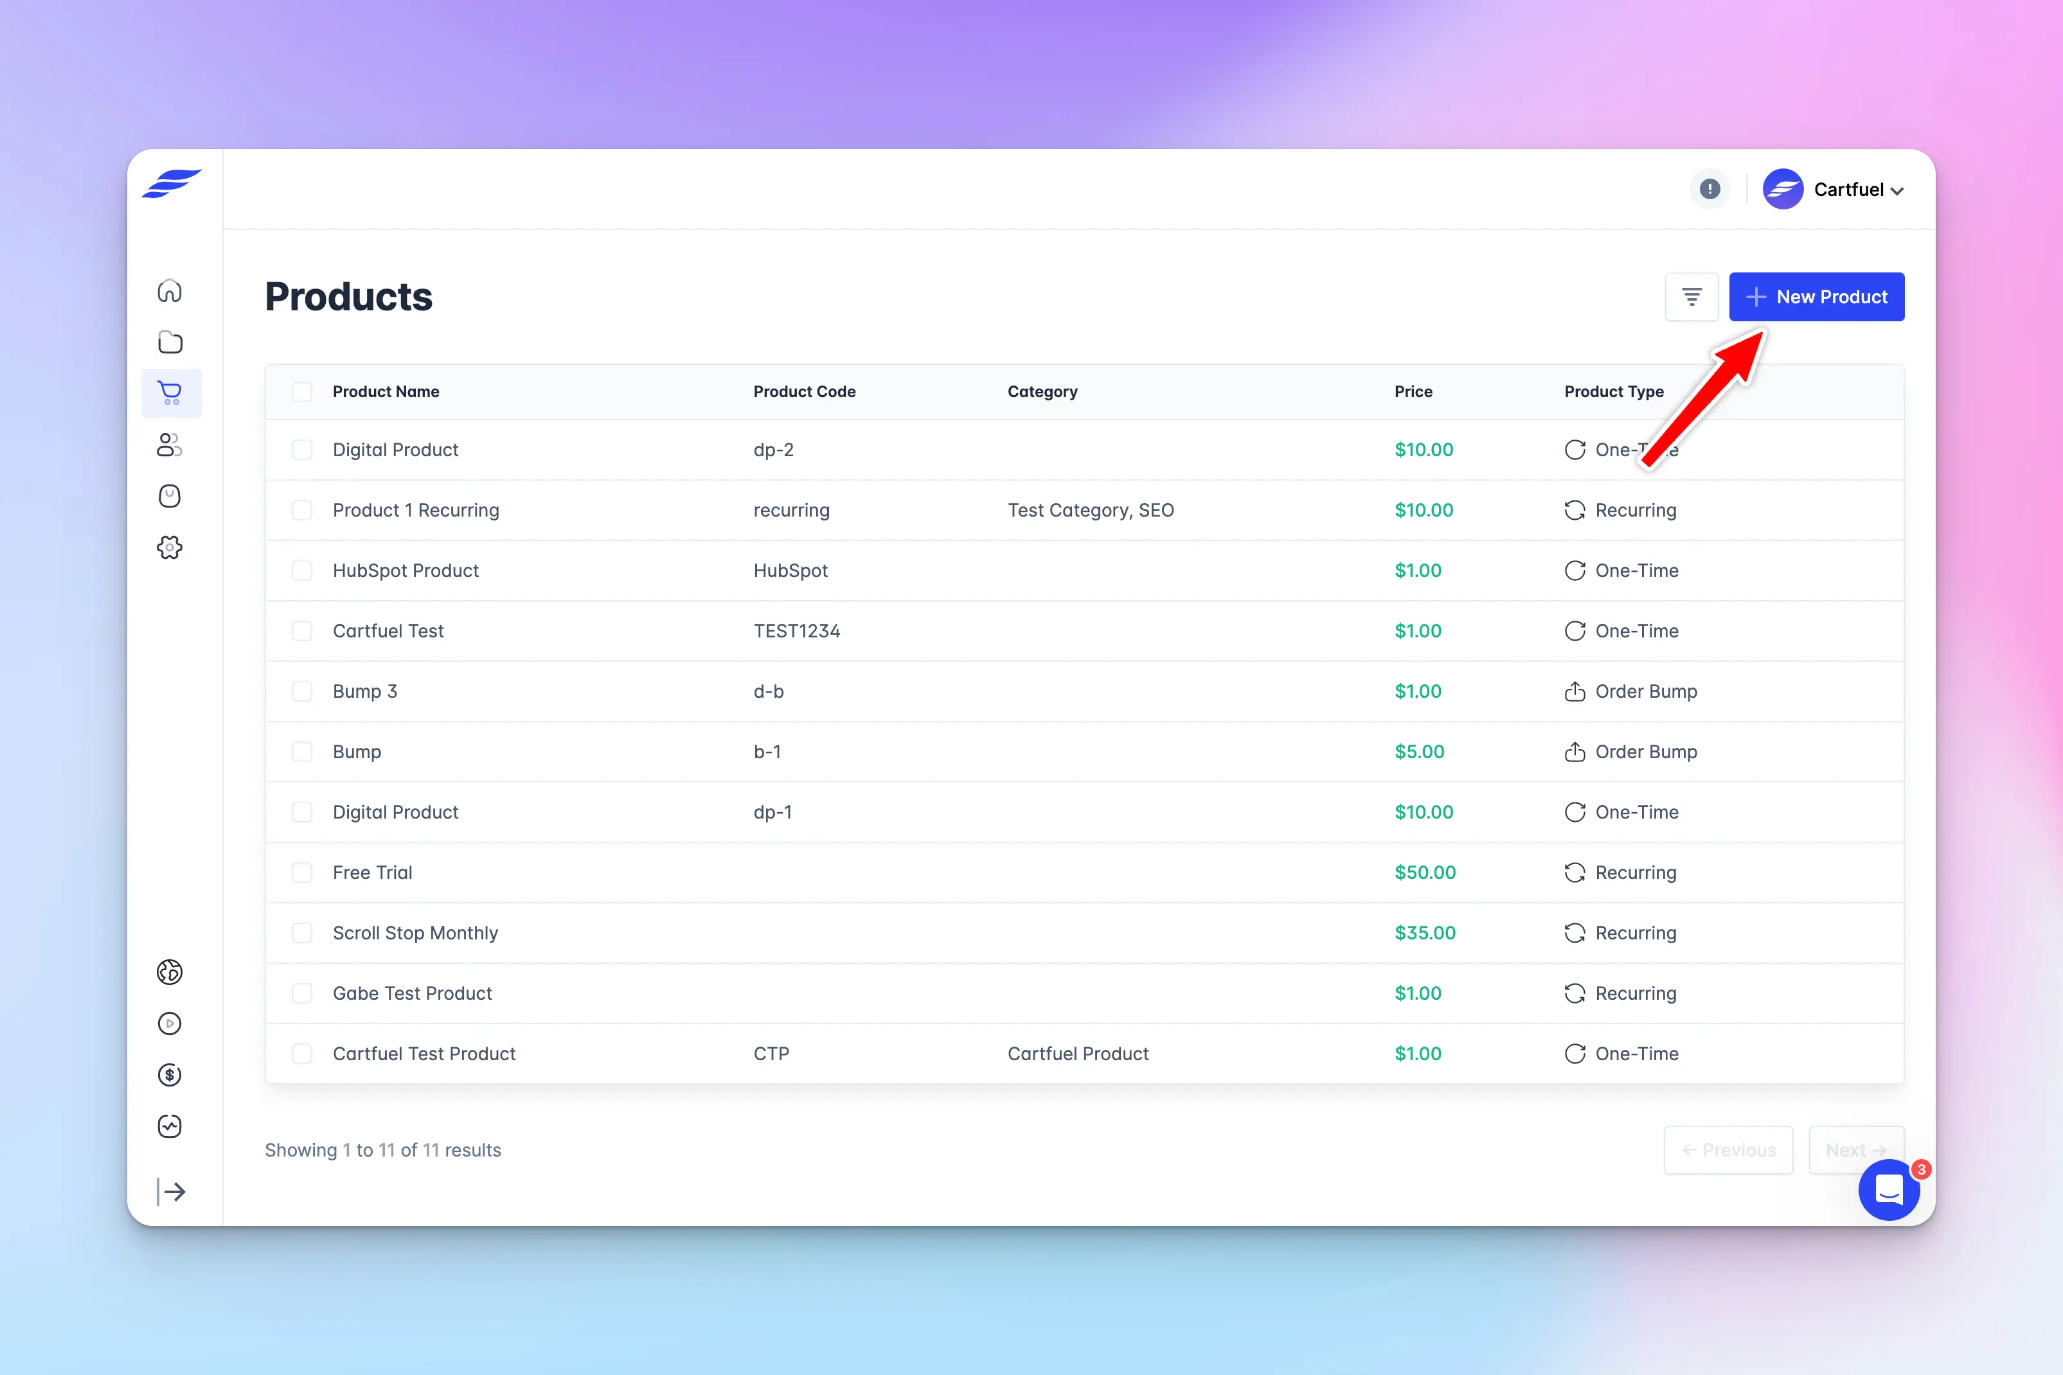The height and width of the screenshot is (1375, 2063).
Task: Check the Free Trial row checkbox
Action: pos(301,873)
